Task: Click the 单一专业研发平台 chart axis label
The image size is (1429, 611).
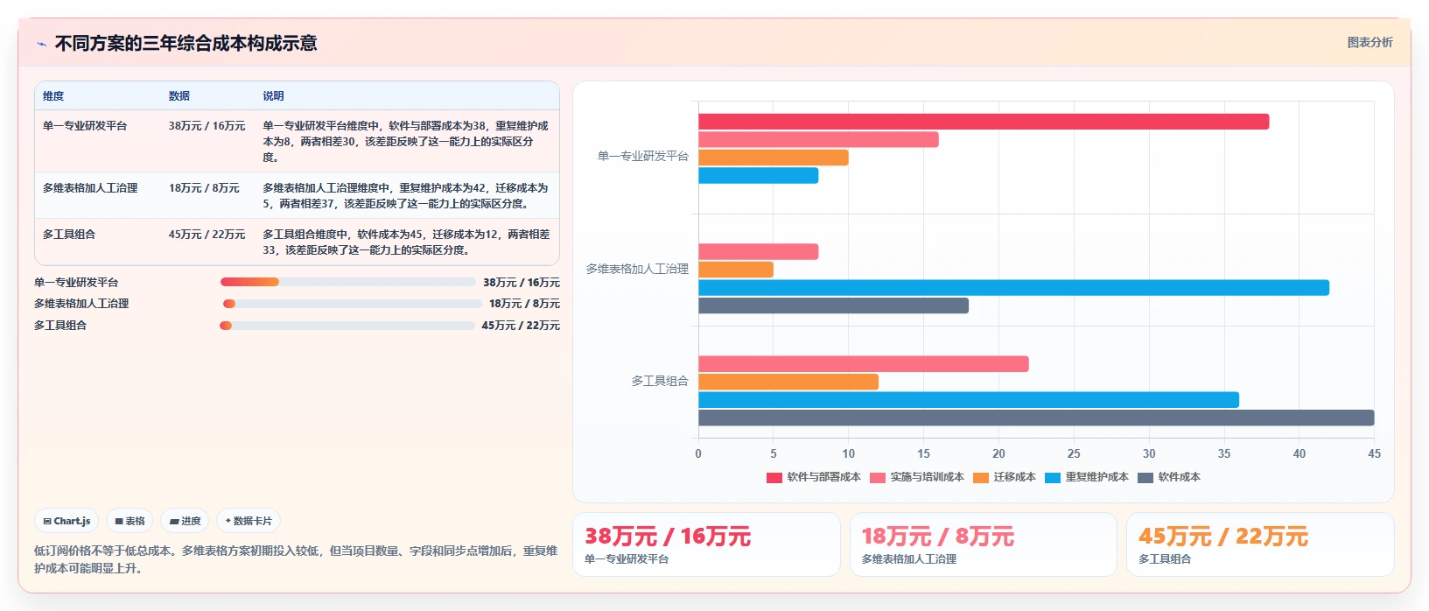Action: [x=643, y=157]
